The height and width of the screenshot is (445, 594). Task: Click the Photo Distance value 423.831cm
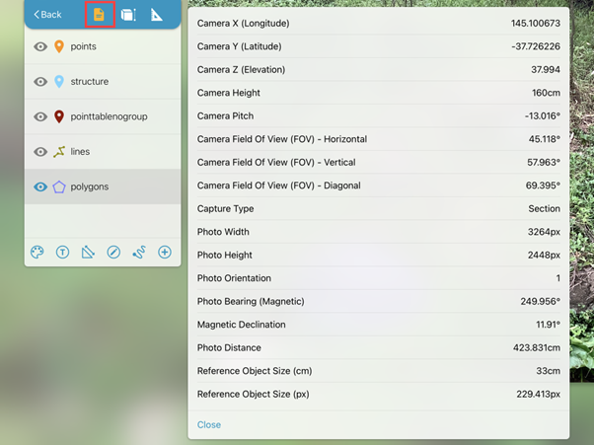[x=537, y=347]
